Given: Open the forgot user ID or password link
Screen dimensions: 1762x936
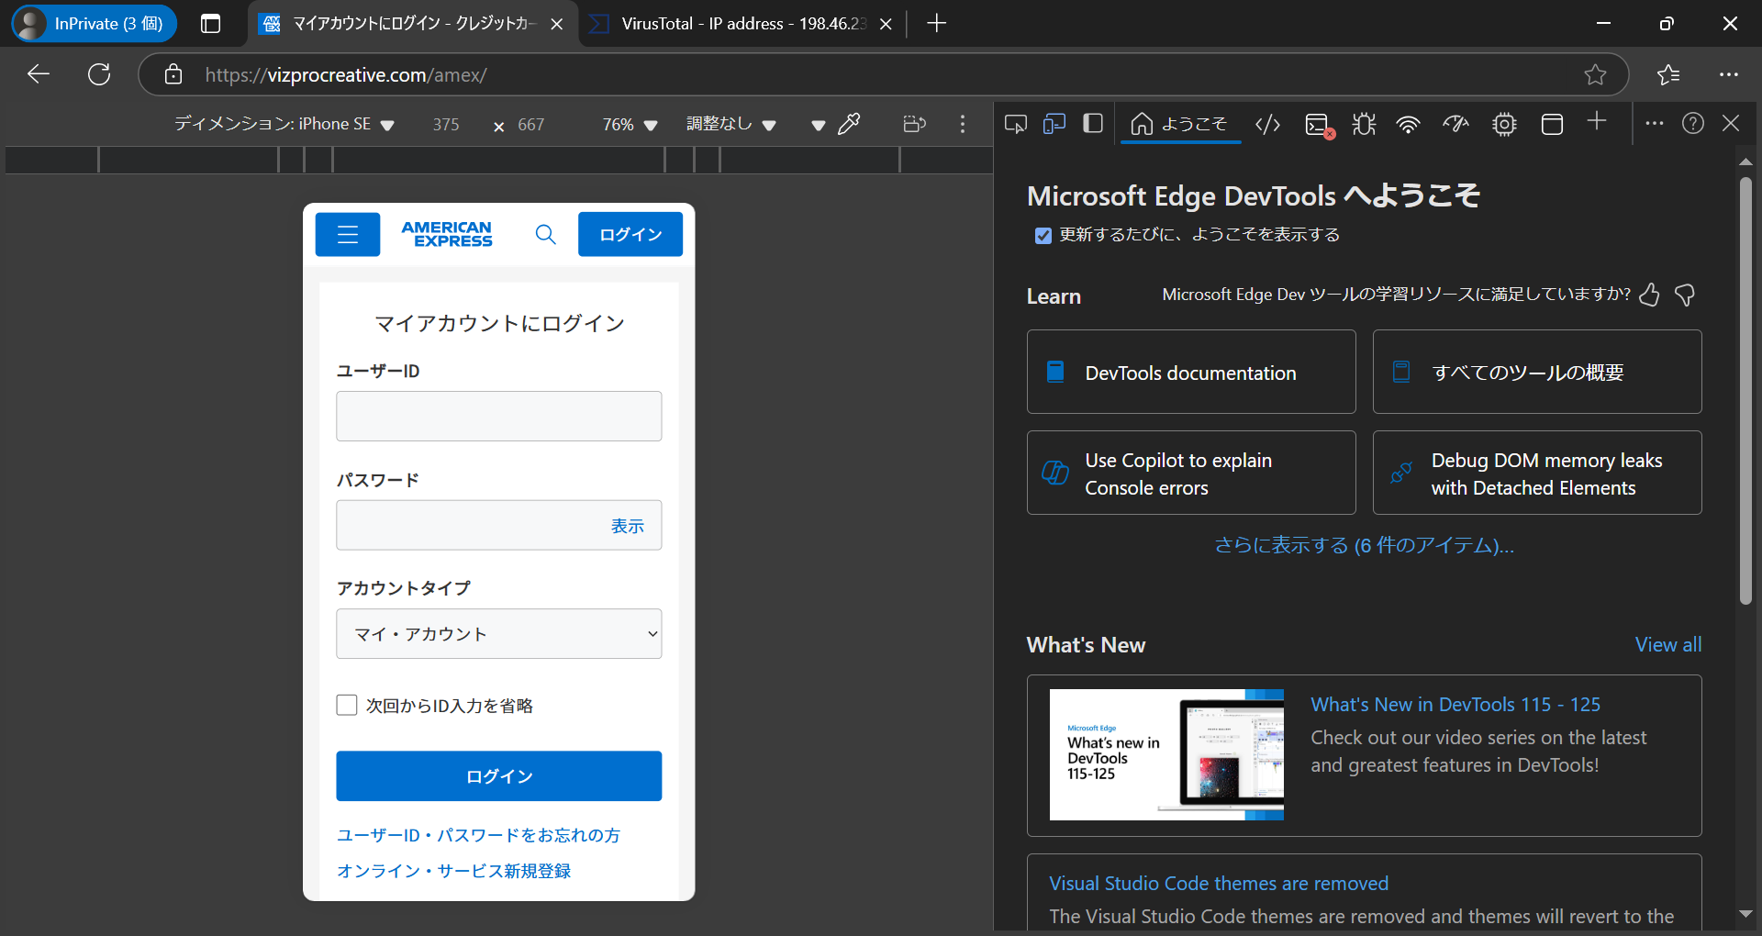Looking at the screenshot, I should pos(478,835).
